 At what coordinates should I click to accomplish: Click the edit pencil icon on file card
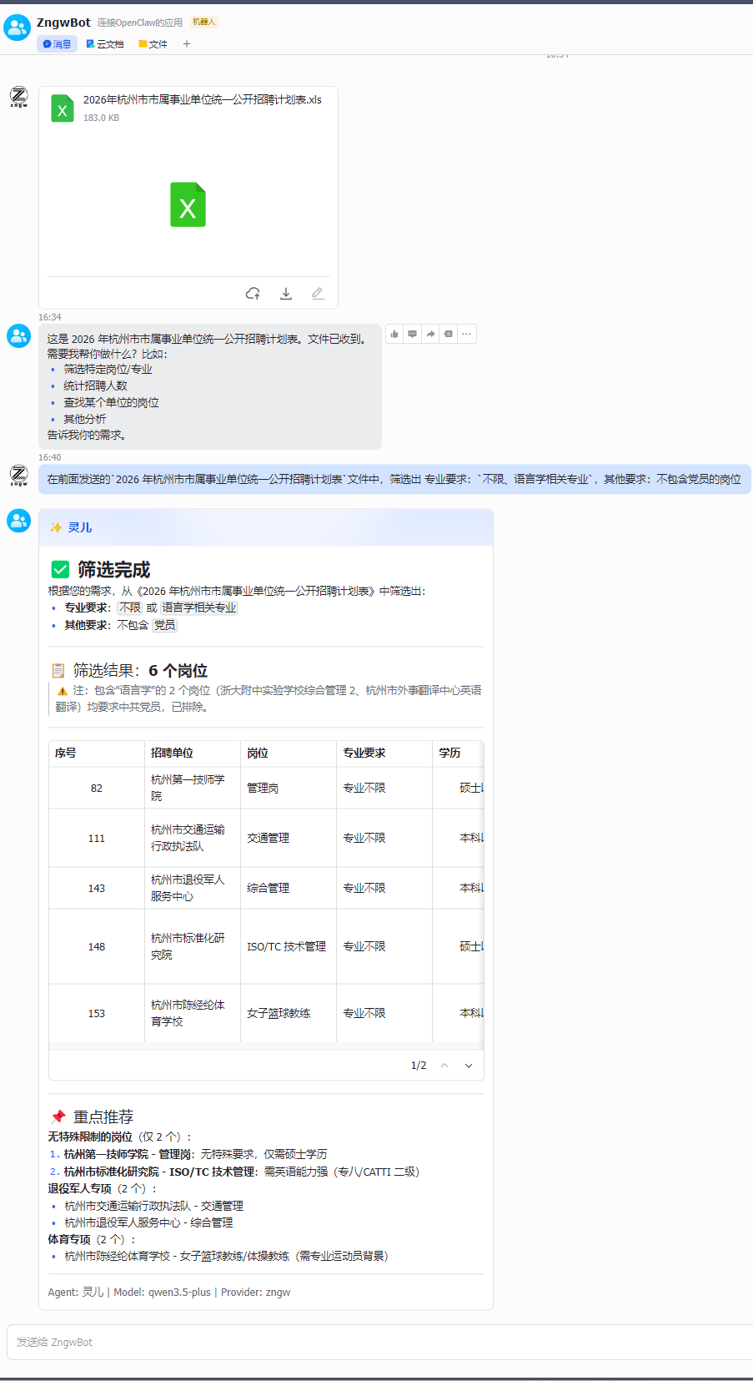pyautogui.click(x=318, y=294)
